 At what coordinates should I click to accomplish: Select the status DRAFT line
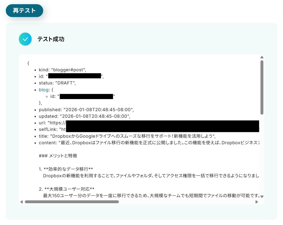[x=57, y=83]
